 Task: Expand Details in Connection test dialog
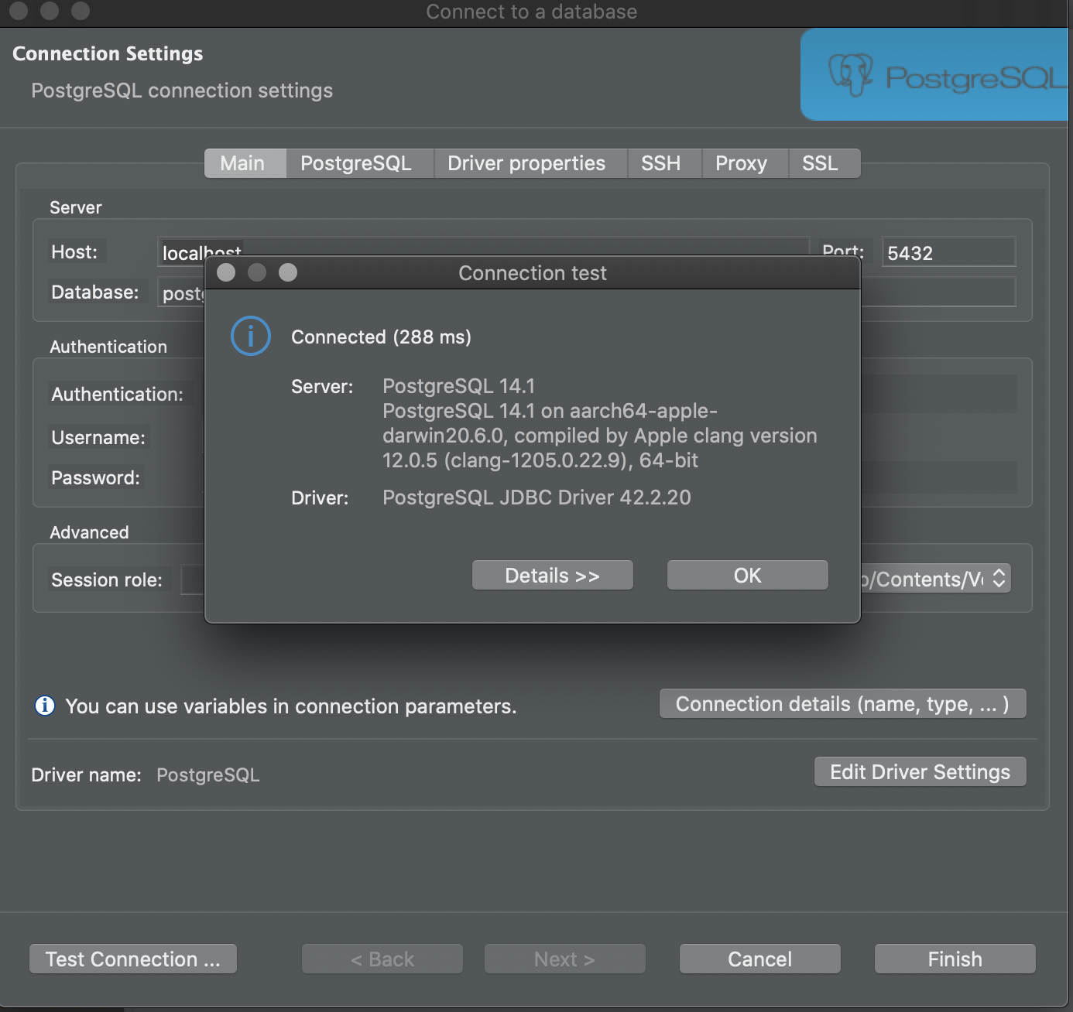click(553, 575)
